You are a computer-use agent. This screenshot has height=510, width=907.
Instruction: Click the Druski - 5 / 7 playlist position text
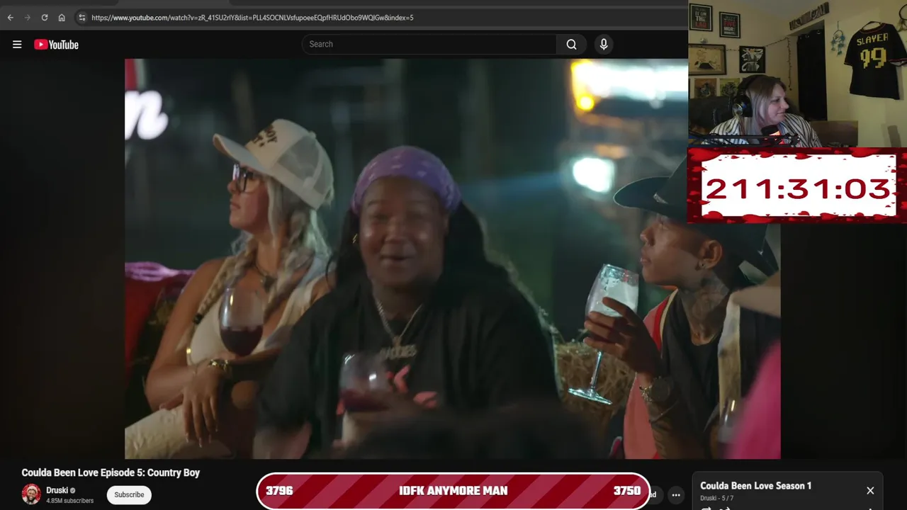(x=717, y=499)
